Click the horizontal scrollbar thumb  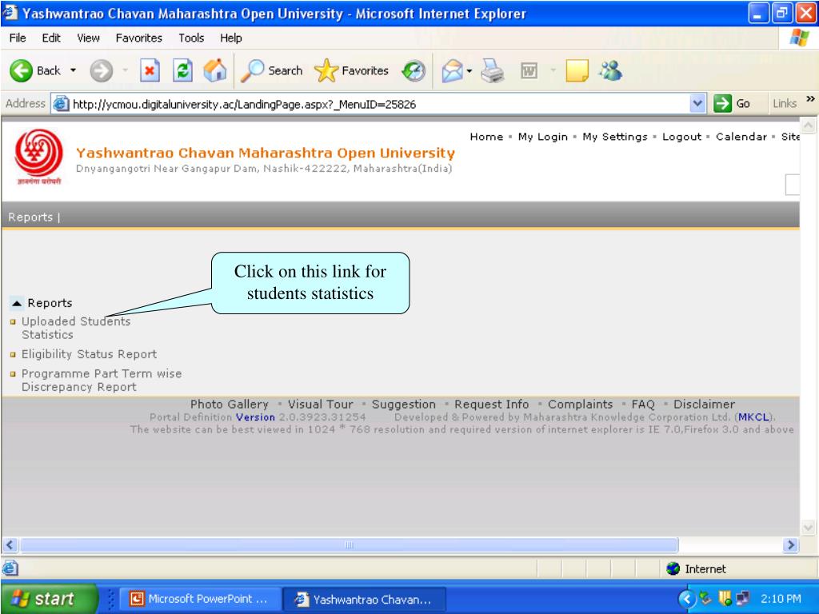[349, 545]
